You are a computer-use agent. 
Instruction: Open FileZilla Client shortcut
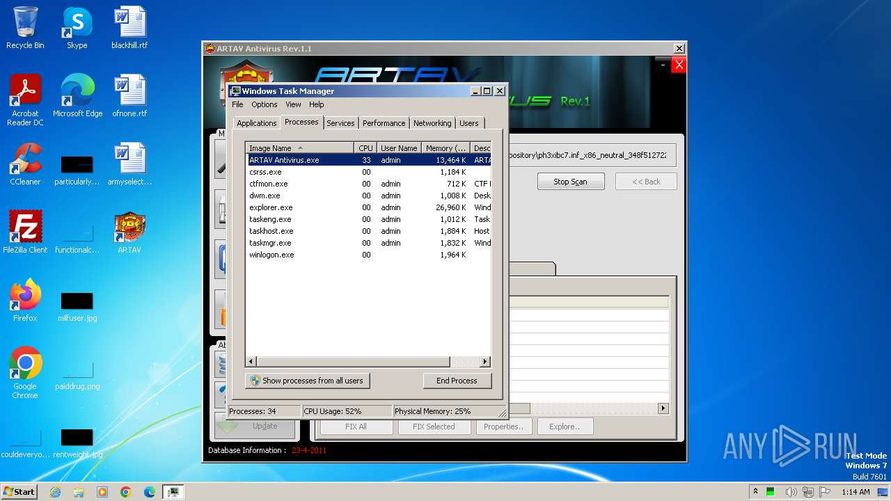(25, 232)
